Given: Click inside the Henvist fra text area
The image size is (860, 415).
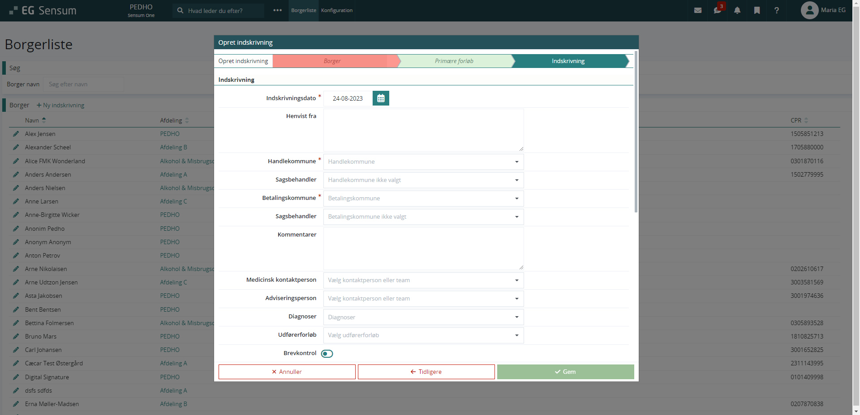Looking at the screenshot, I should [423, 130].
